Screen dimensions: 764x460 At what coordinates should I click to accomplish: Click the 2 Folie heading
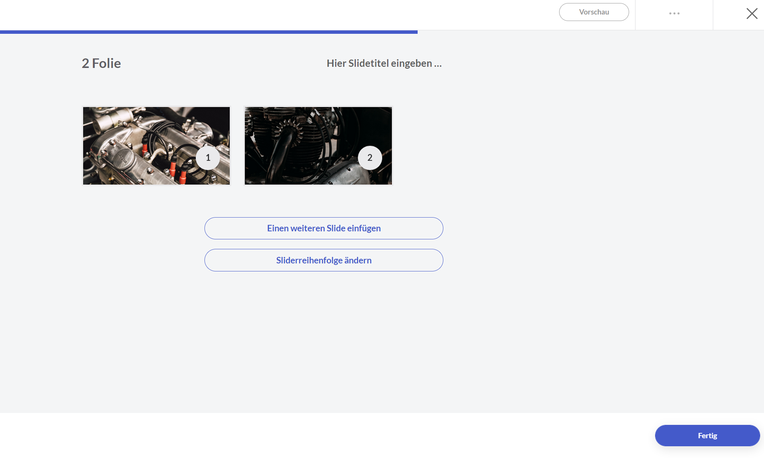(x=101, y=63)
